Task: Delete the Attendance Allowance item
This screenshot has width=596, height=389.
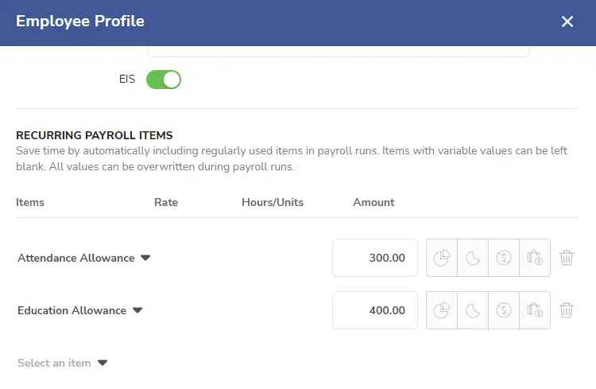Action: [567, 258]
